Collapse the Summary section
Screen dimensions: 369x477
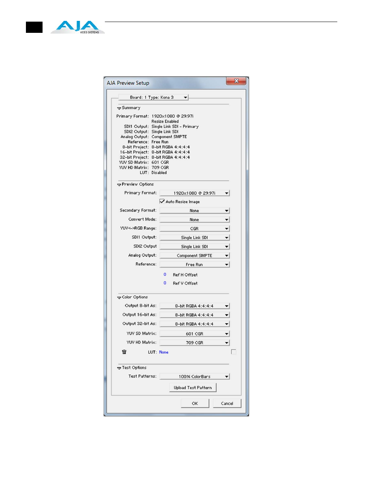click(x=119, y=108)
